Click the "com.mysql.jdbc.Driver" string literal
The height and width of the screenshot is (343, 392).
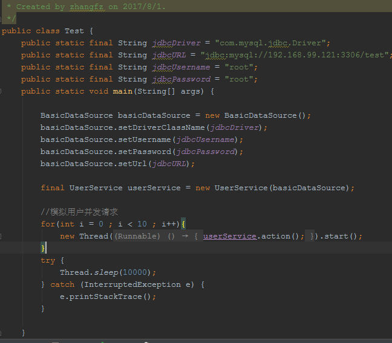pos(270,43)
